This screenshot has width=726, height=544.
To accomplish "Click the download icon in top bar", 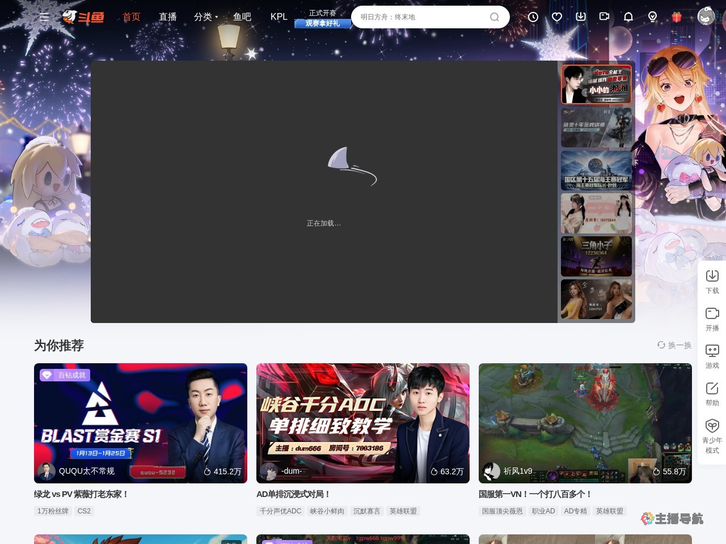I will (581, 17).
